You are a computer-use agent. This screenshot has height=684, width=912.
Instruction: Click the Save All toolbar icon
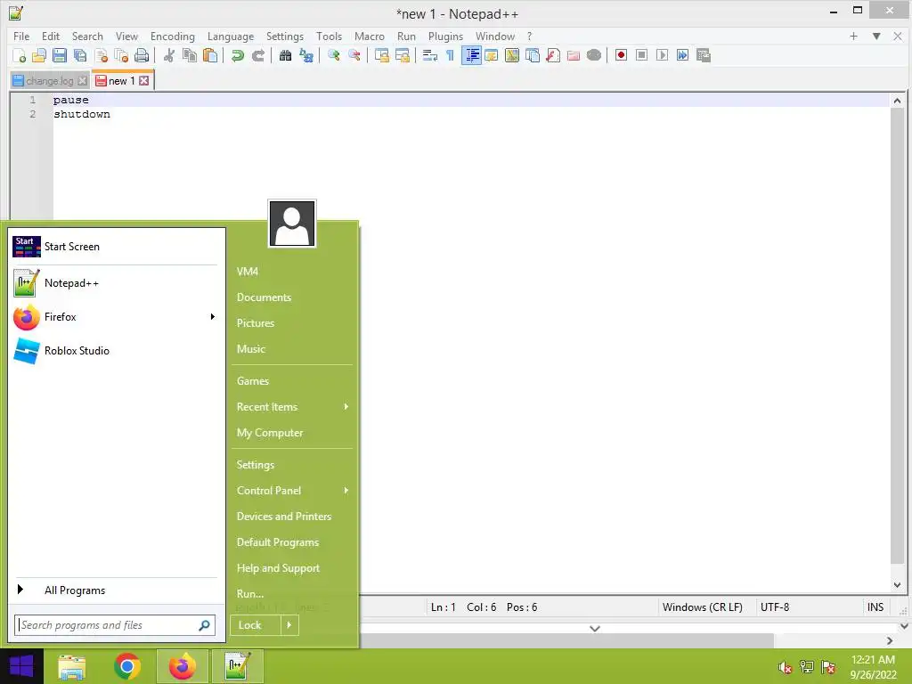(x=80, y=55)
